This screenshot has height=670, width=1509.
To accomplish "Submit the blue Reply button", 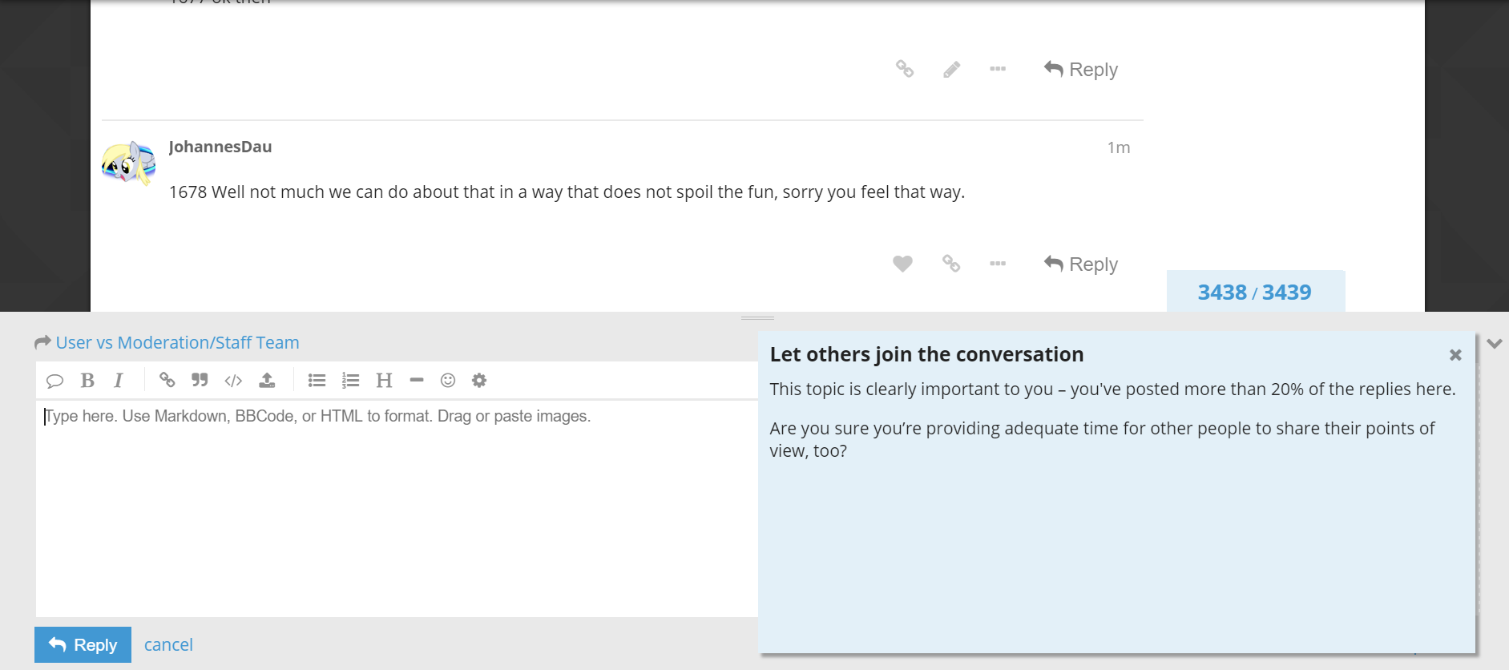I will 83,645.
